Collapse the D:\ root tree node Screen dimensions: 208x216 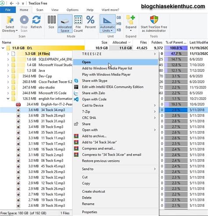3,48
